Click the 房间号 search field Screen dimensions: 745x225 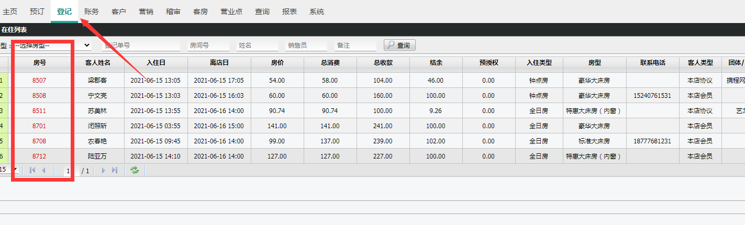click(208, 46)
